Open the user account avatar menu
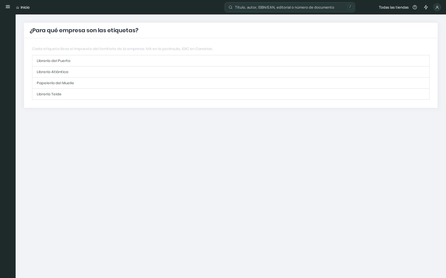This screenshot has width=446, height=278. pos(437,7)
